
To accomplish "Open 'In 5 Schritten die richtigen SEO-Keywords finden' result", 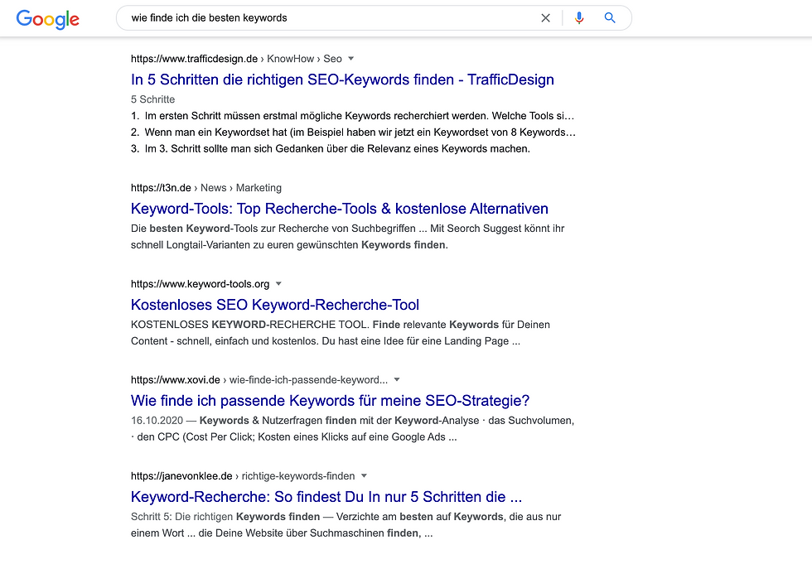I will 342,80.
